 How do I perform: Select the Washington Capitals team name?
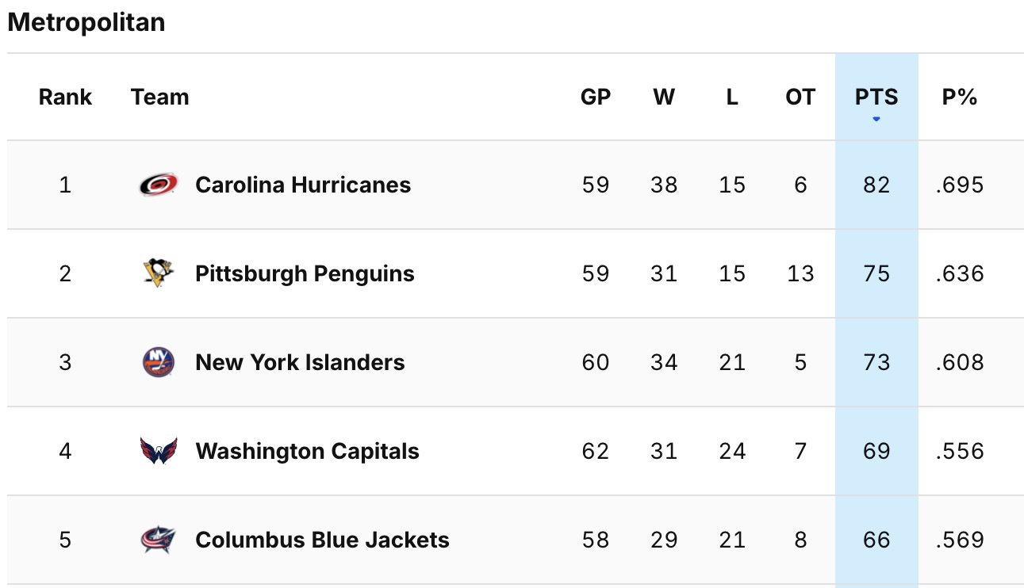click(307, 451)
